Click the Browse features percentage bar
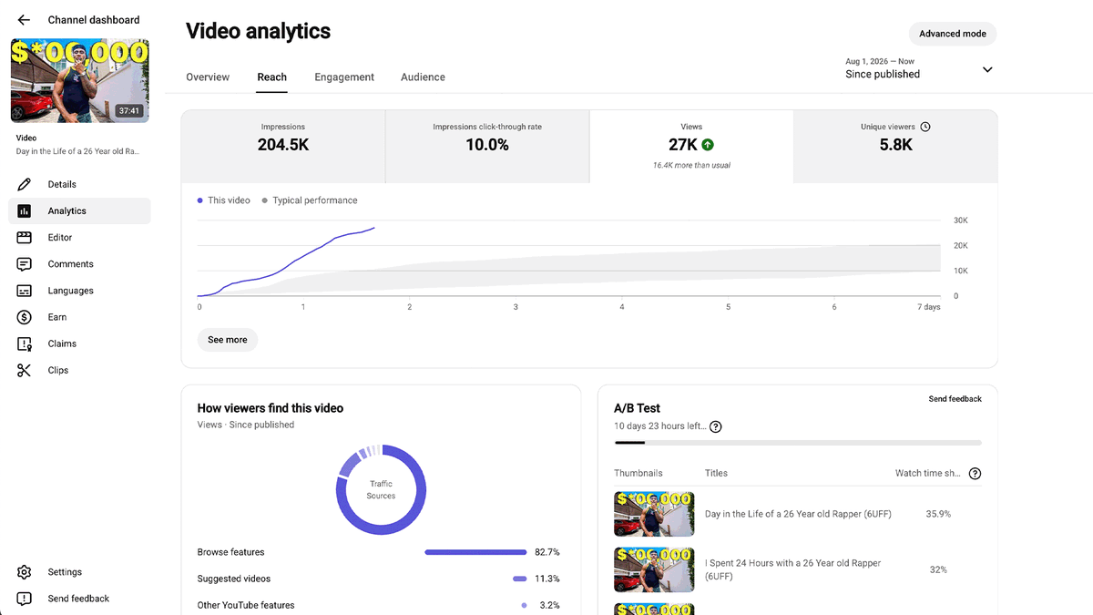Viewport: 1093px width, 615px height. coord(475,552)
